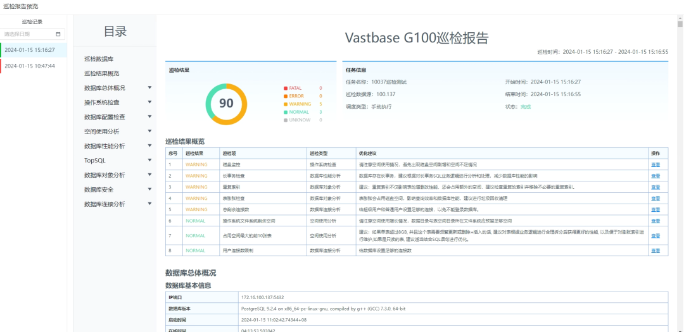Viewport: 684px width, 332px height.
Task: Open 数据库安全 directory entry
Action: coord(99,190)
